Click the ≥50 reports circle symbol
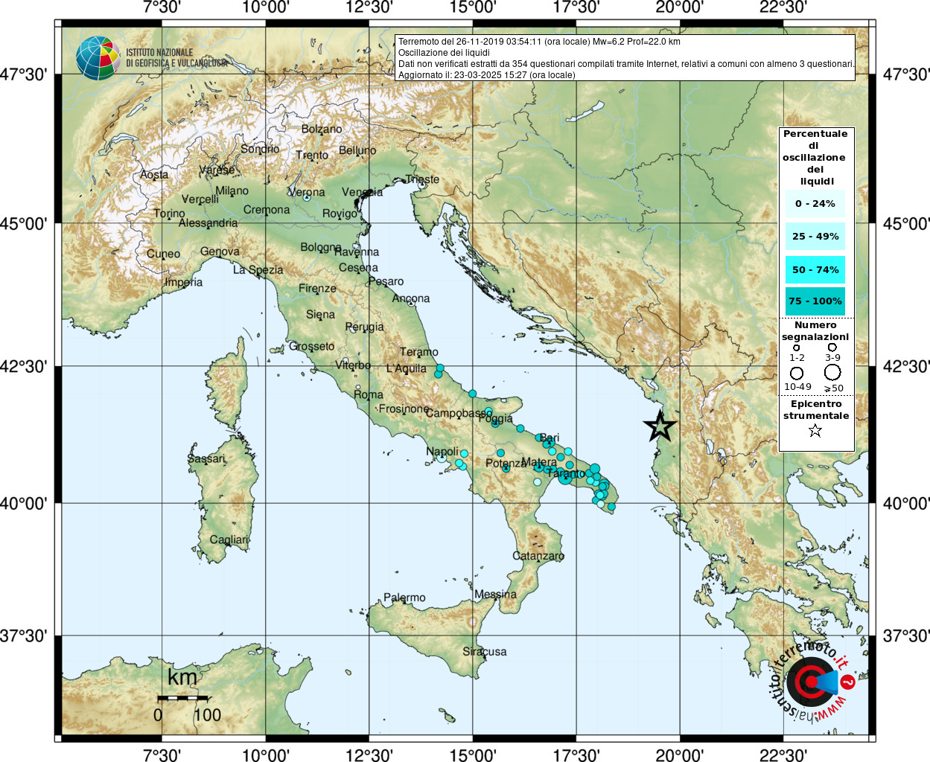The image size is (930, 762). coord(832,373)
